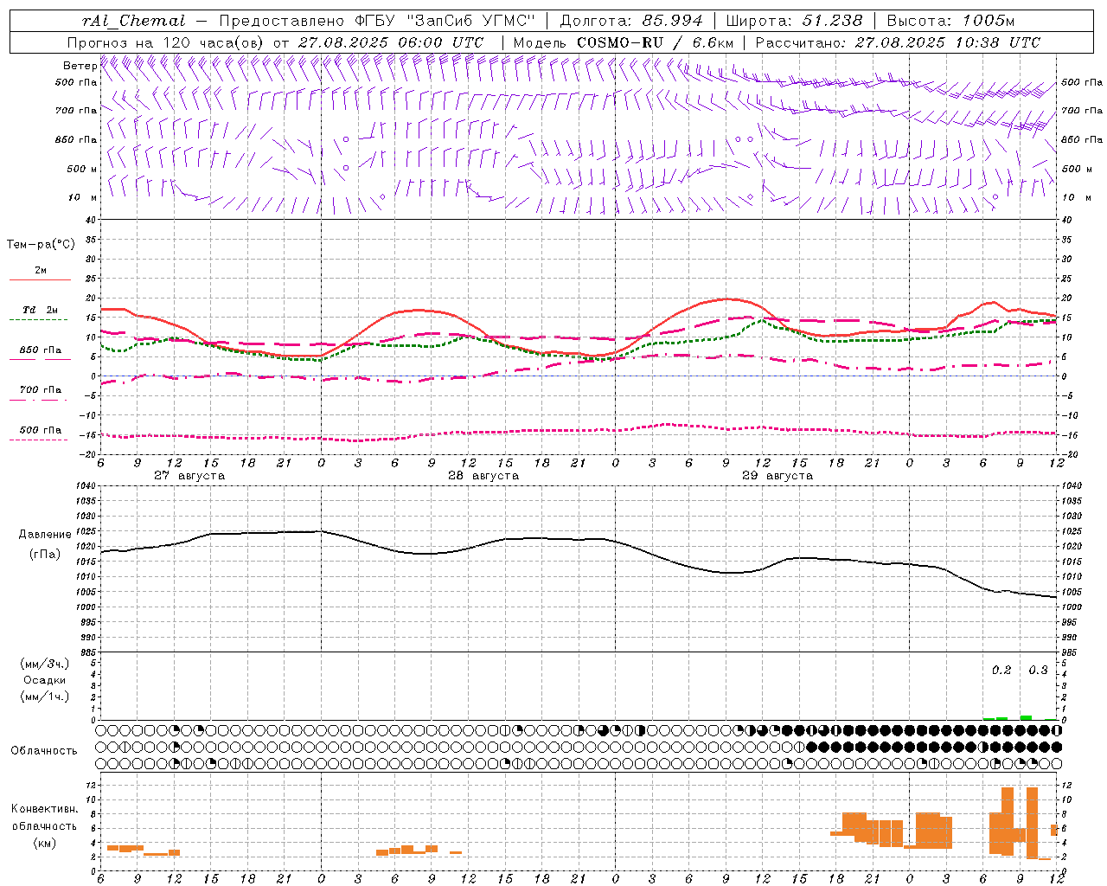Click the 'Конвективн.' convective cloud label

(45, 809)
